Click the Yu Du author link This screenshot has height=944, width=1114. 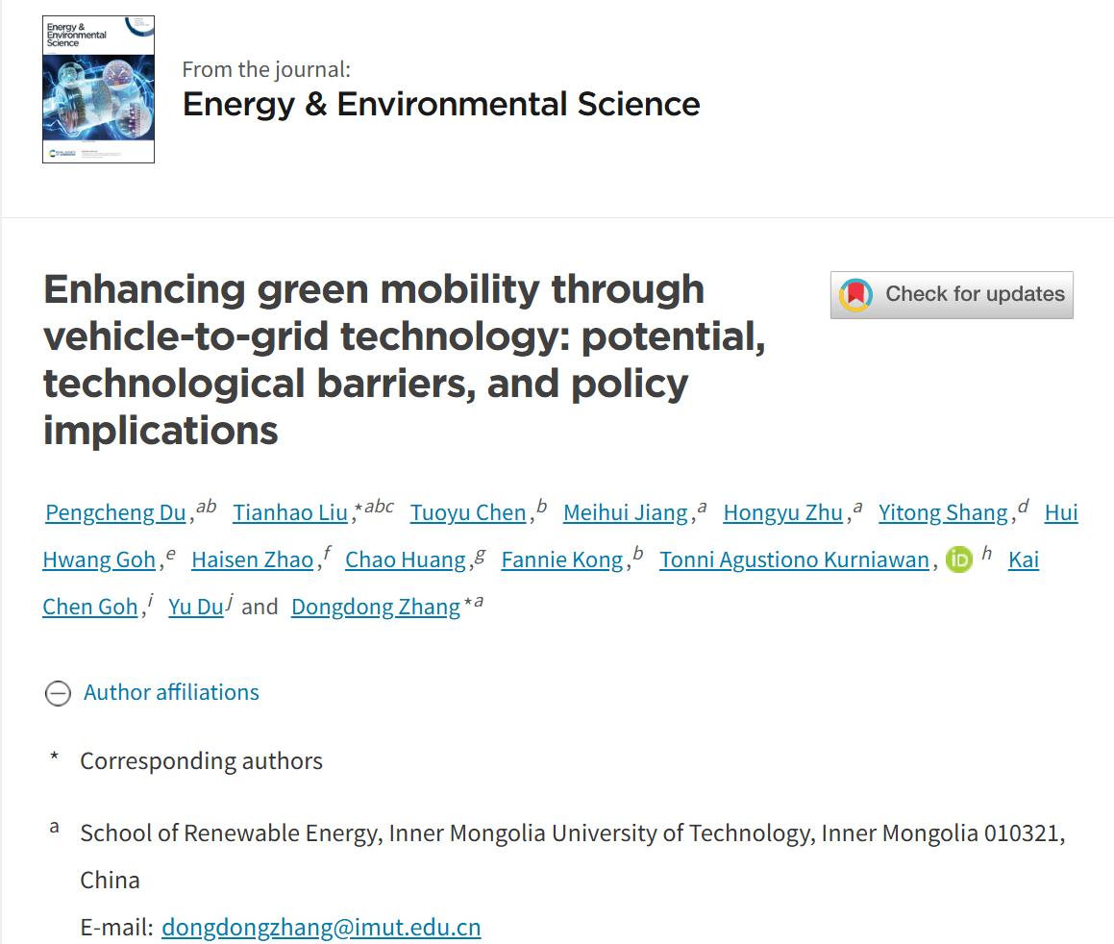coord(196,607)
